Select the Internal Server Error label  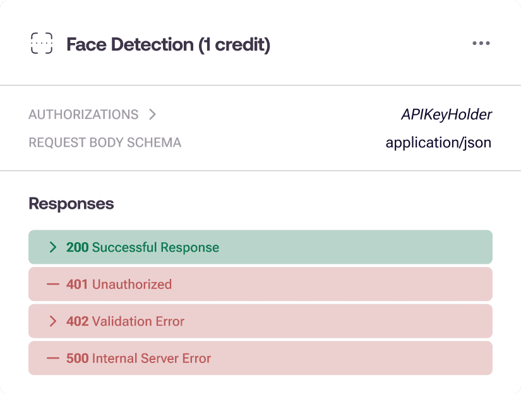[152, 359]
